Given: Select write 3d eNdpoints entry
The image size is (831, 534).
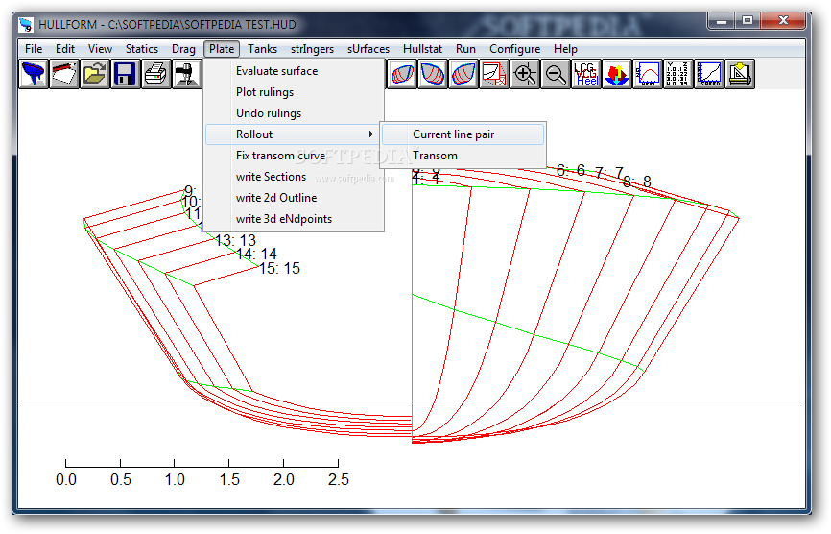Looking at the screenshot, I should pyautogui.click(x=295, y=220).
